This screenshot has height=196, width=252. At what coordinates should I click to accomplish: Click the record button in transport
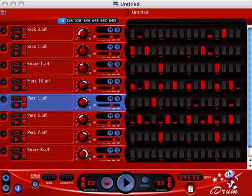coord(107,183)
